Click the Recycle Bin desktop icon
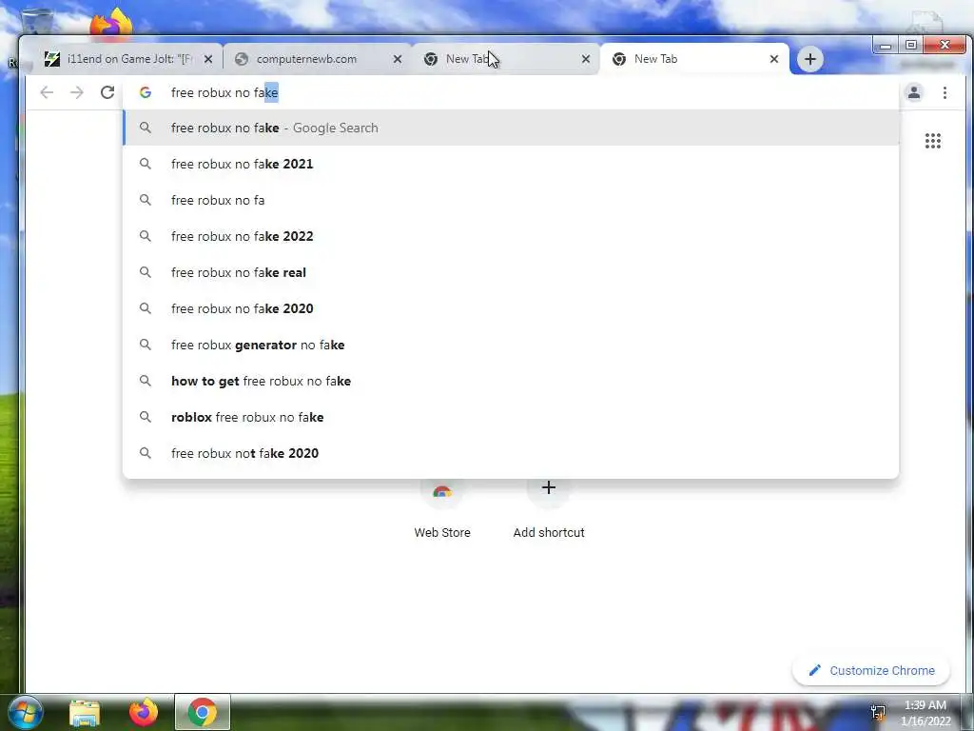The height and width of the screenshot is (731, 974). [x=36, y=19]
